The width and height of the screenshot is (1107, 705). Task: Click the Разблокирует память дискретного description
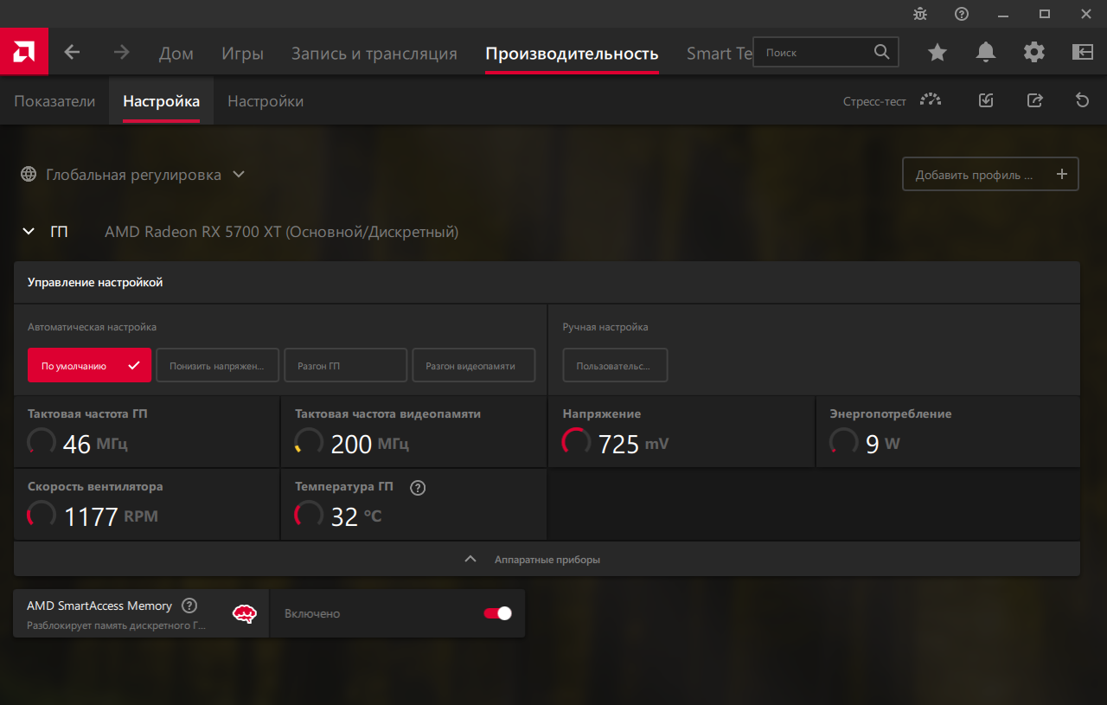tap(117, 625)
